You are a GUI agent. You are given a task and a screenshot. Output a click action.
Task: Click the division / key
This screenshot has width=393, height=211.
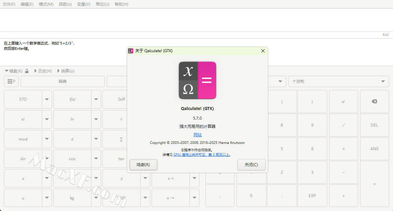pyautogui.click(x=343, y=125)
